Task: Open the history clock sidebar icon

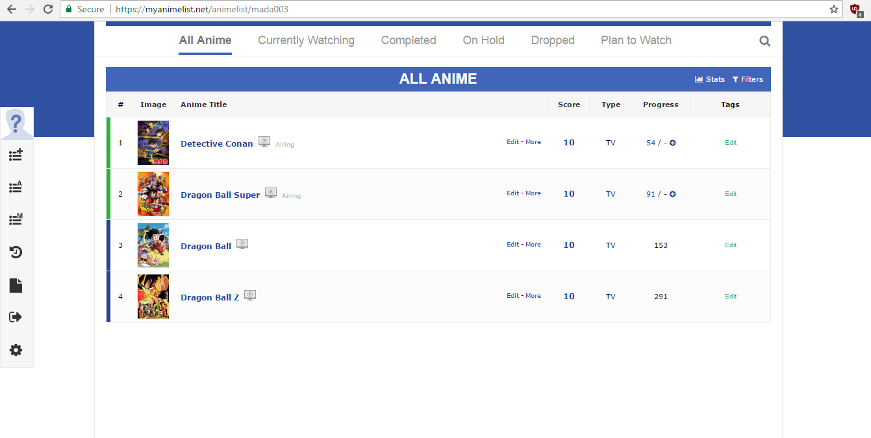Action: pos(16,252)
